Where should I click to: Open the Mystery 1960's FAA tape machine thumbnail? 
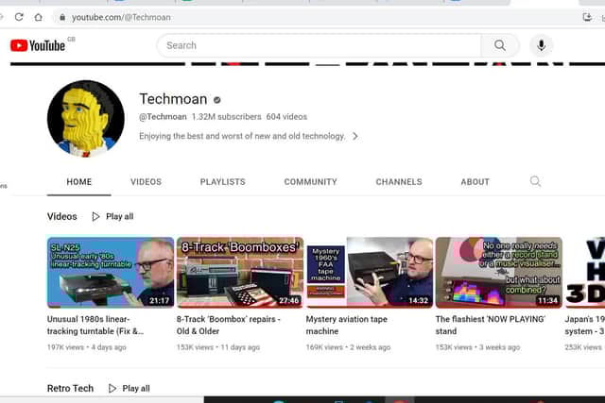point(370,273)
